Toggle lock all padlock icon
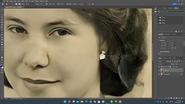 tap(170, 67)
